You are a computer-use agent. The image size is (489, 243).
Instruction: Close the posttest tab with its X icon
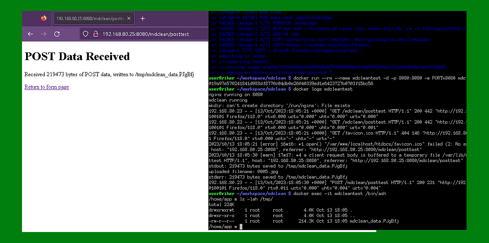128,18
